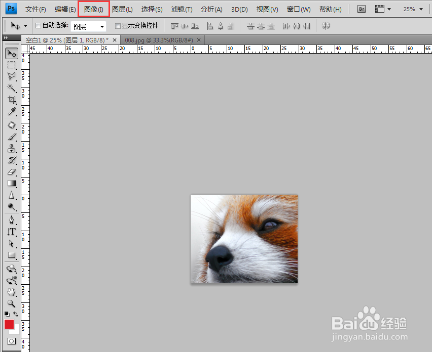432x352 pixels.
Task: Align vertical centers icon
Action: tap(185, 26)
